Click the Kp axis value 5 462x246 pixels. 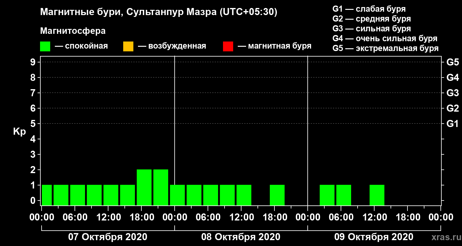point(34,124)
